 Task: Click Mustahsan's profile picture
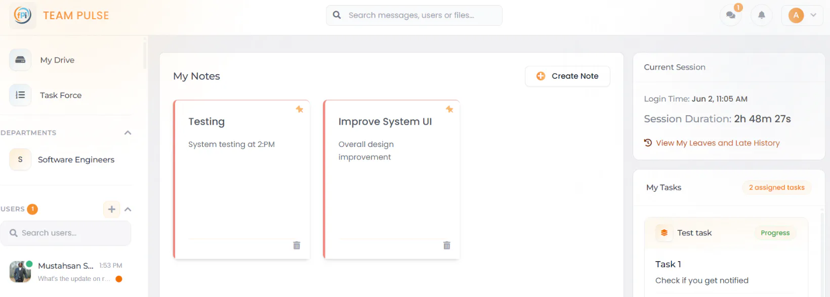click(20, 272)
